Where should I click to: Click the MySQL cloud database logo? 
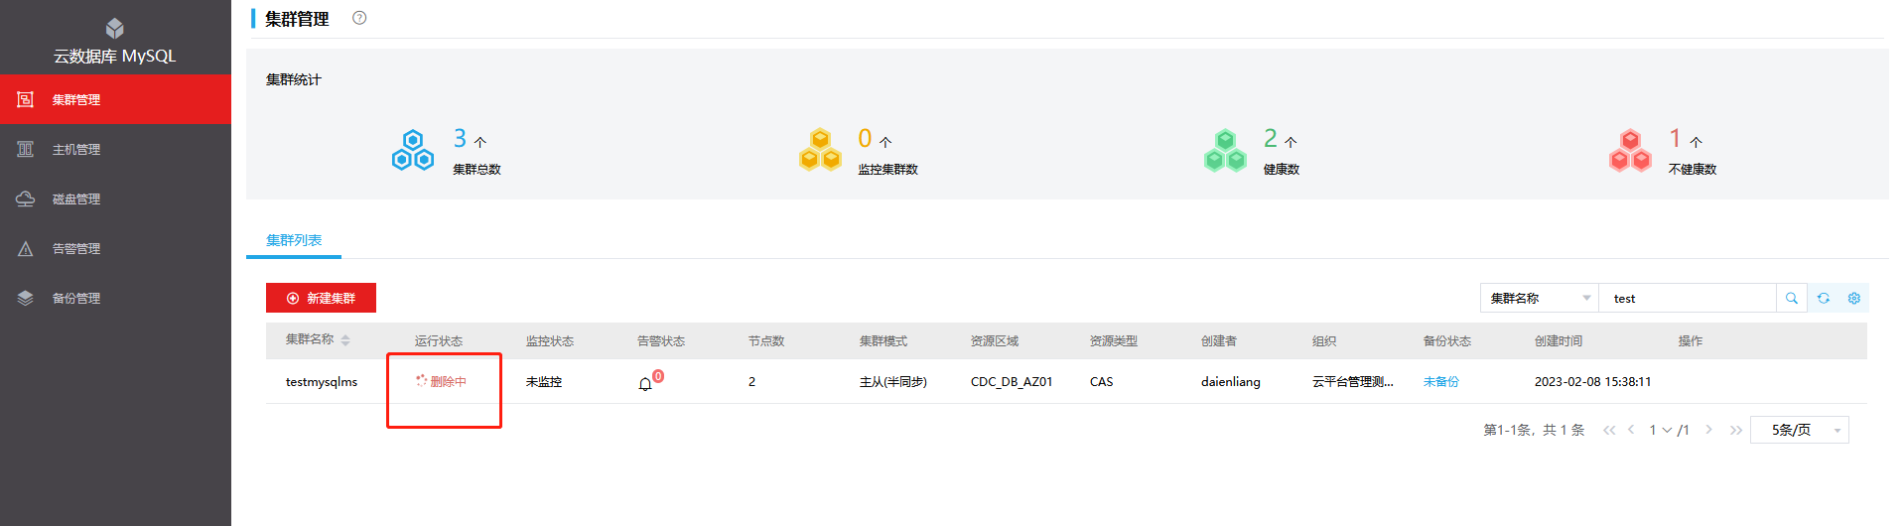pos(115,28)
